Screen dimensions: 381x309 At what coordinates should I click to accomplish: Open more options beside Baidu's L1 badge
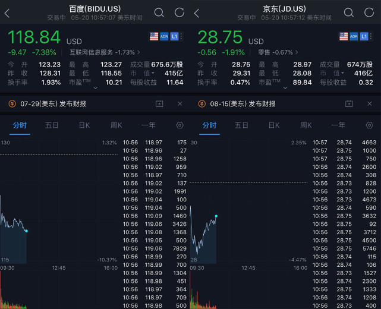tap(181, 36)
